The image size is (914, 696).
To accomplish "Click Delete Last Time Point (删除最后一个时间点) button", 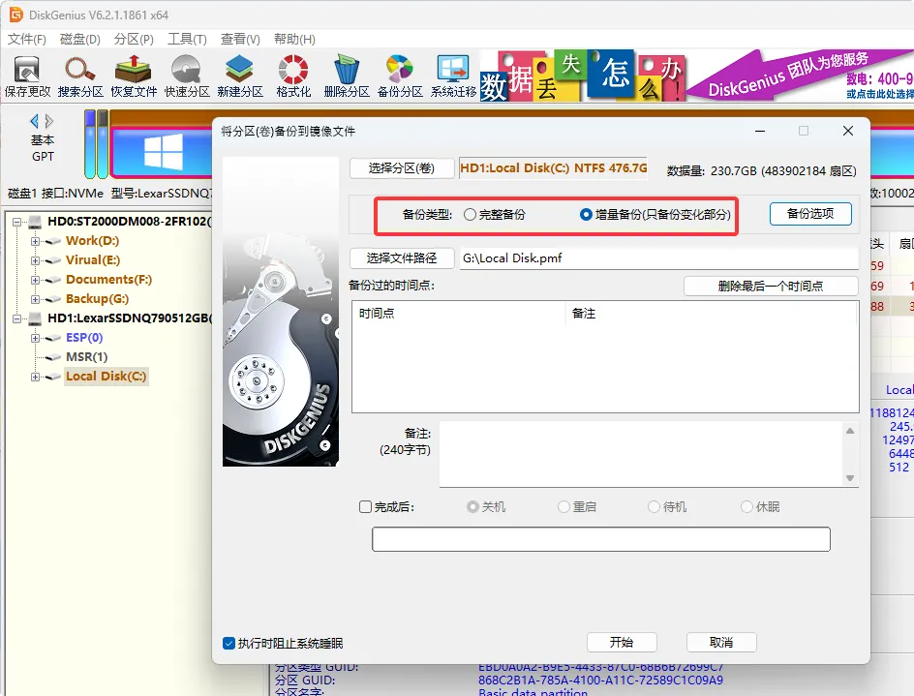I will coord(771,287).
